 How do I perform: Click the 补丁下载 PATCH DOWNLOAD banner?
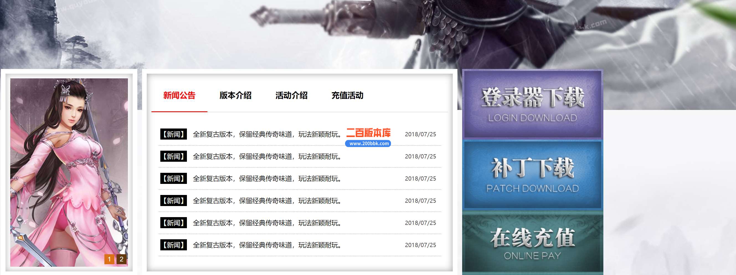(532, 175)
